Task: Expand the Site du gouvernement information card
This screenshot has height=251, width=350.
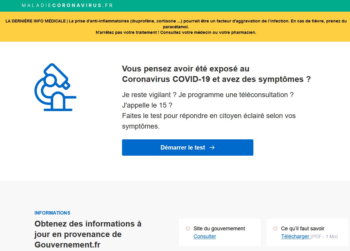Action: tap(220, 232)
